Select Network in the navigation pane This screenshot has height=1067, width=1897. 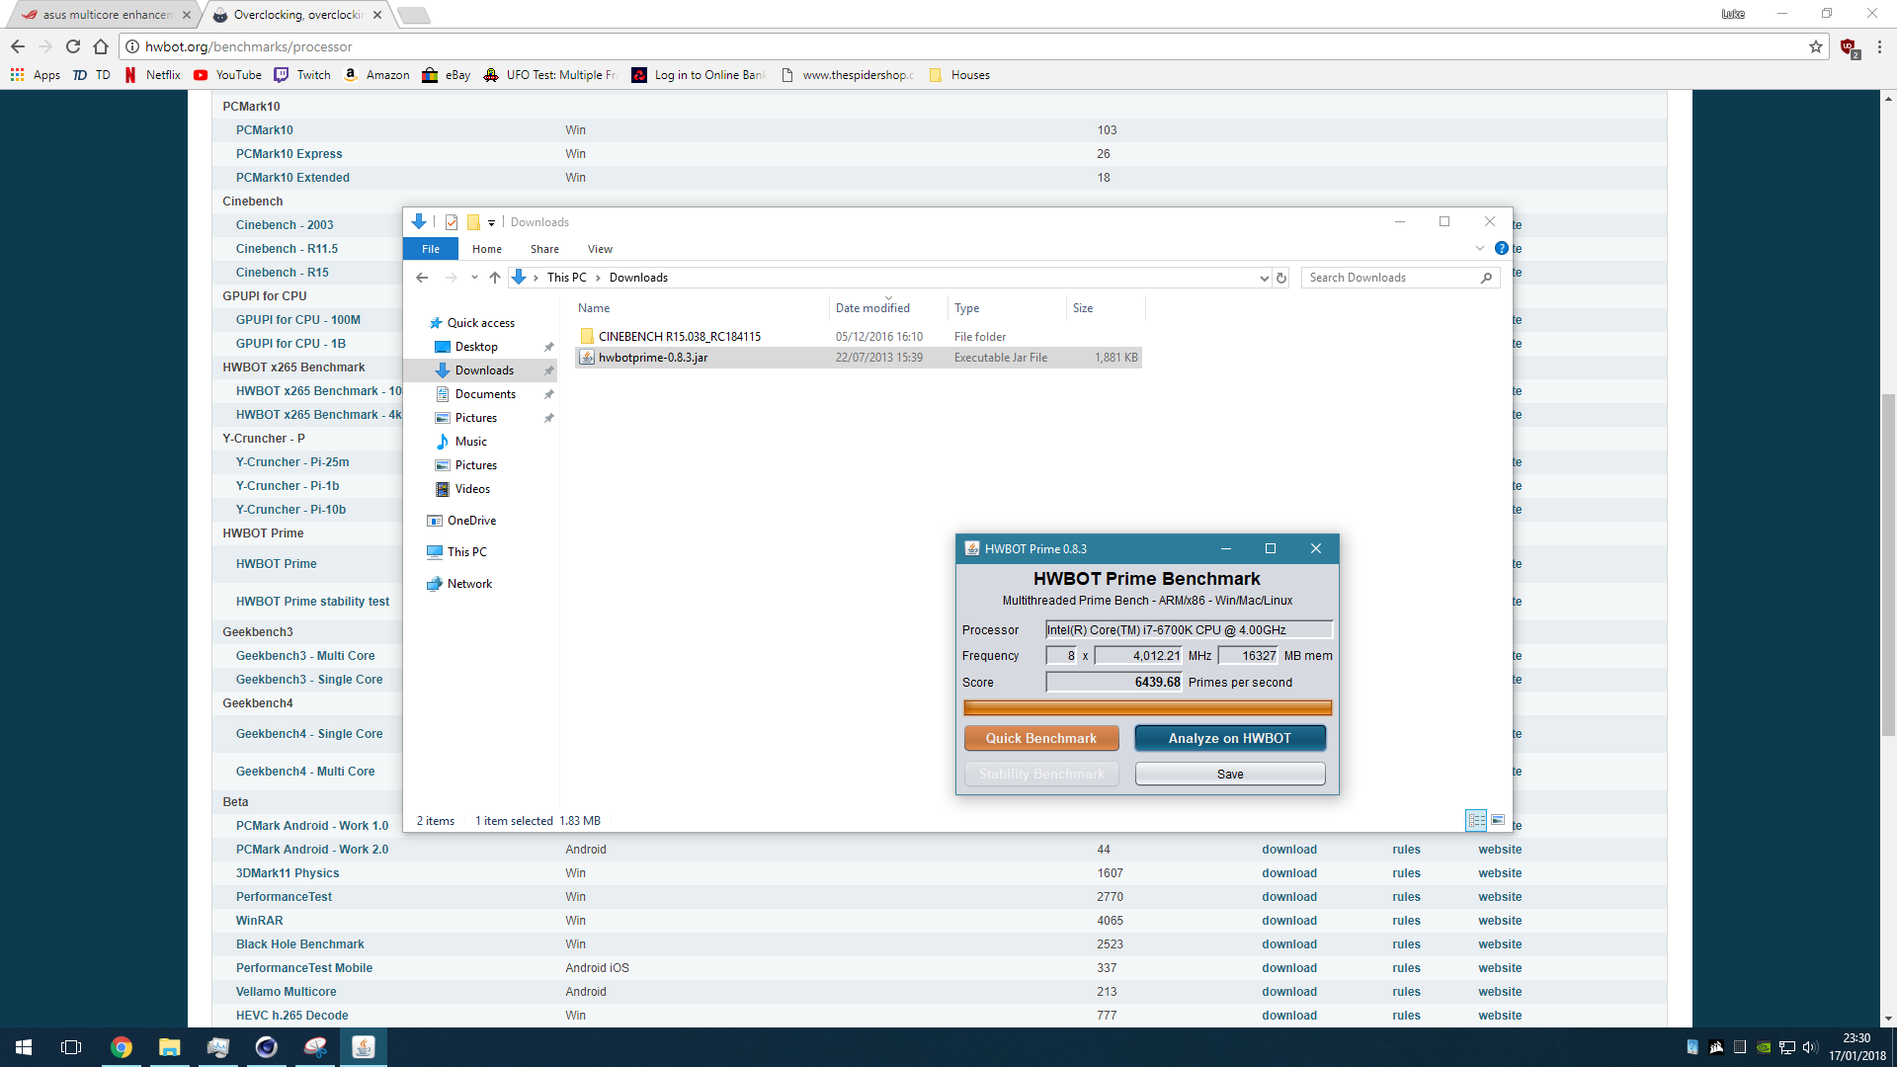469,584
